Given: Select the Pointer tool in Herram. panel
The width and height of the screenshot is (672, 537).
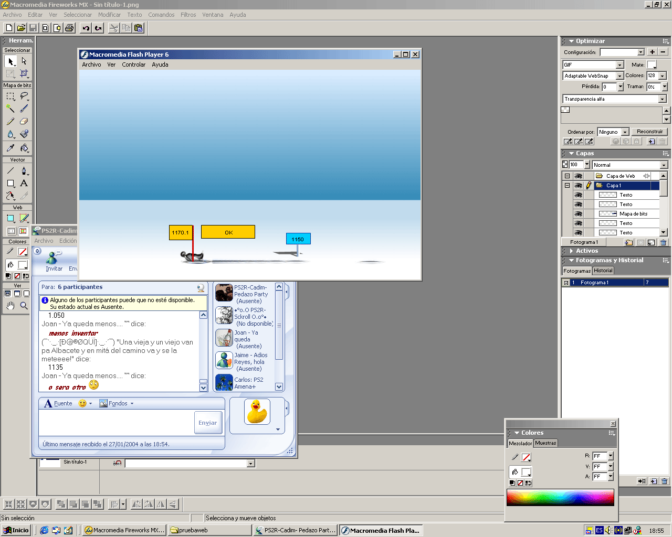Looking at the screenshot, I should [x=10, y=61].
